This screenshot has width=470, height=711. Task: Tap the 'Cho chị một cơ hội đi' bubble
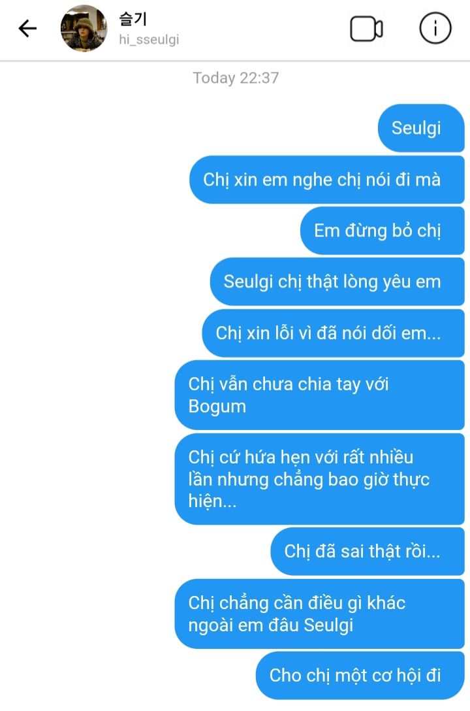pos(360,676)
